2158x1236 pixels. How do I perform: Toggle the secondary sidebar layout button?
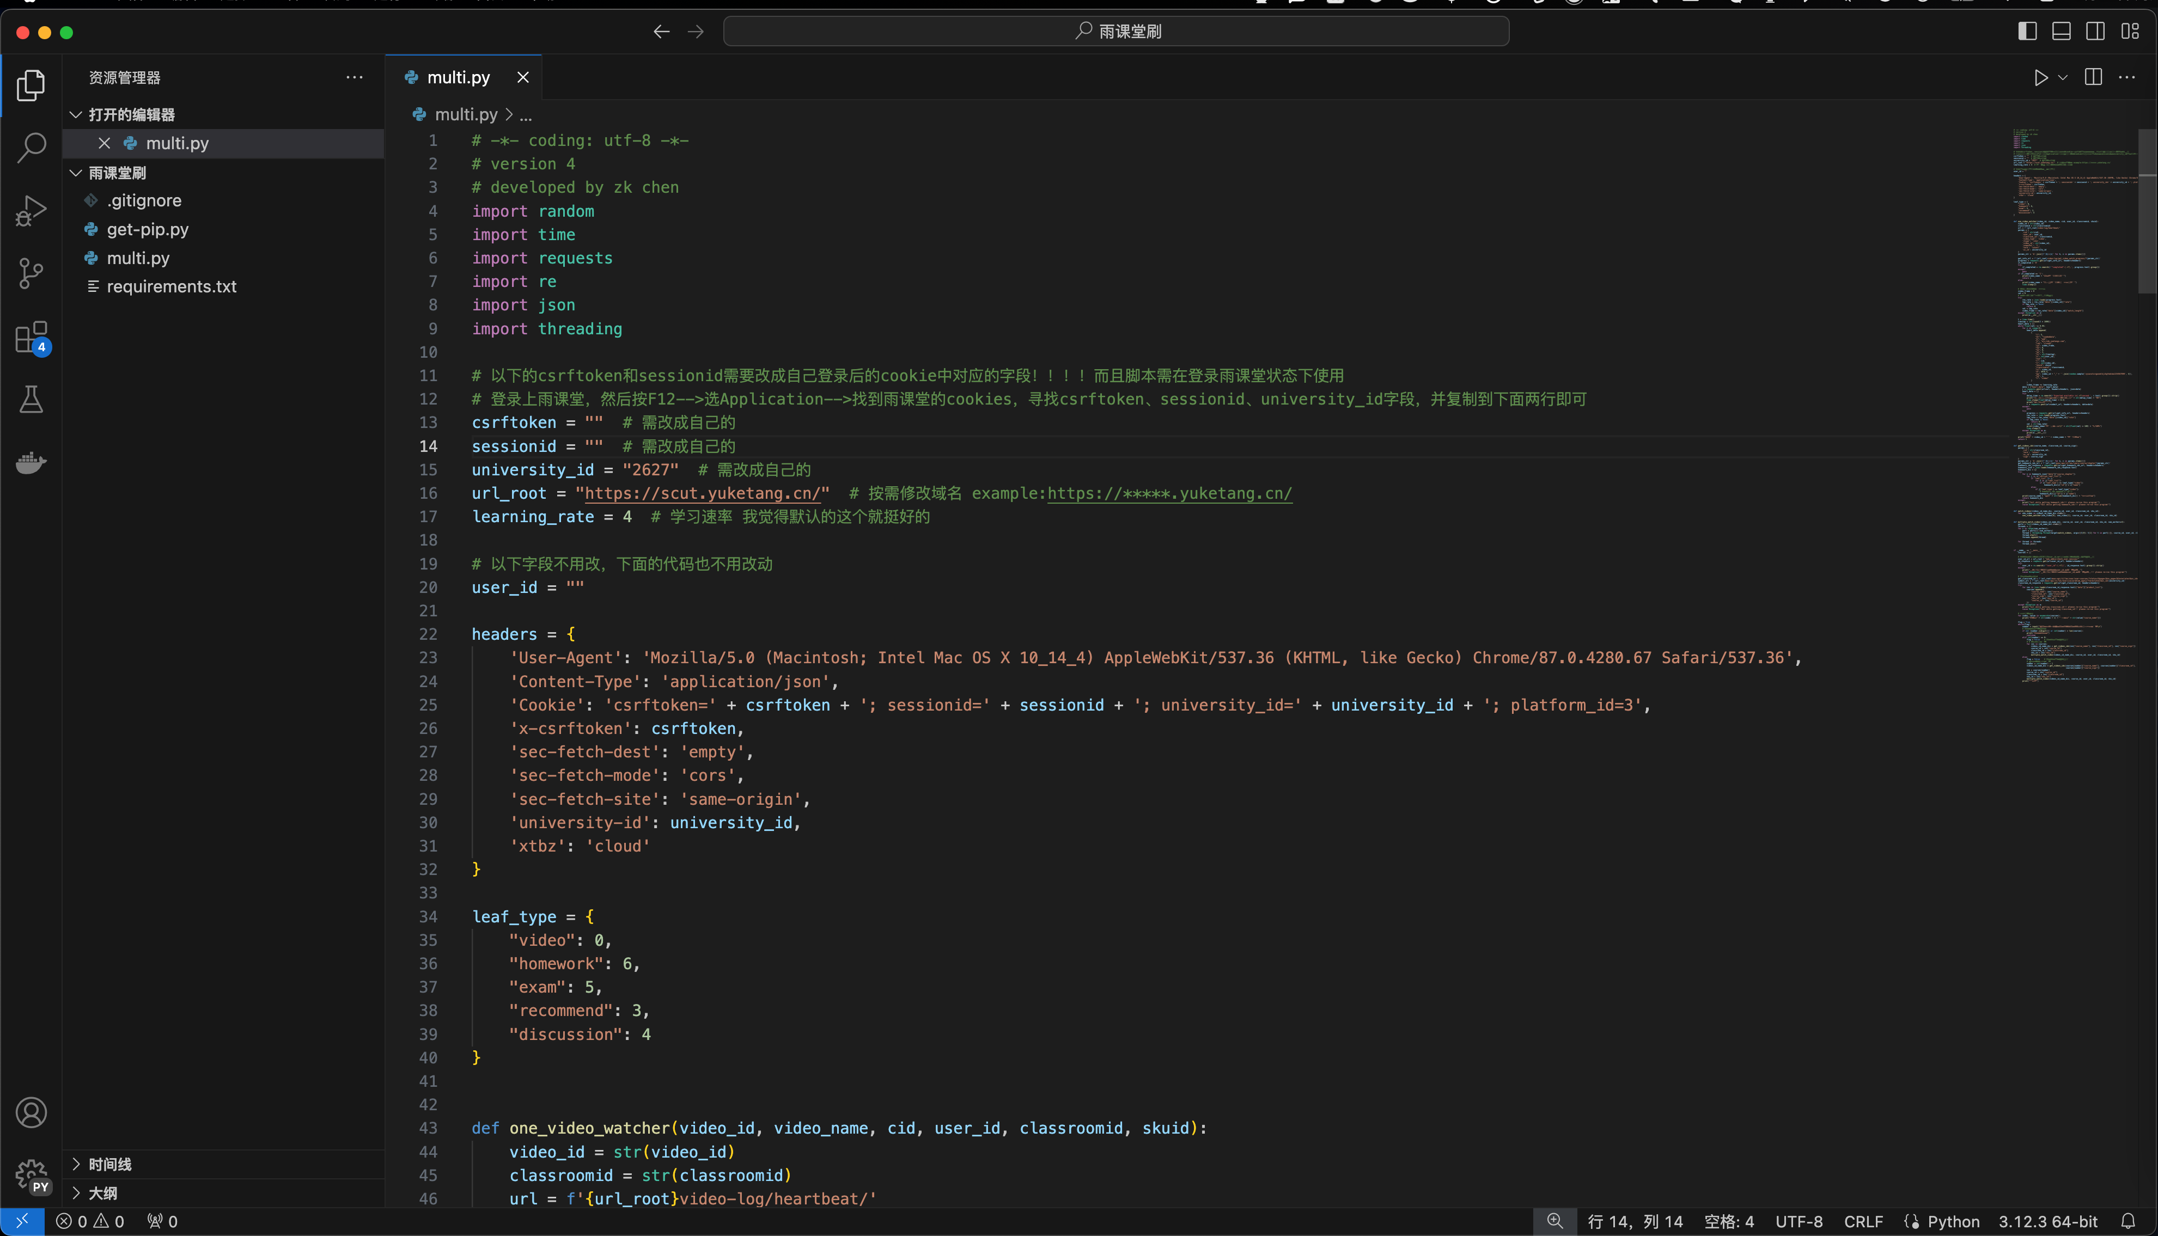pyautogui.click(x=2095, y=32)
